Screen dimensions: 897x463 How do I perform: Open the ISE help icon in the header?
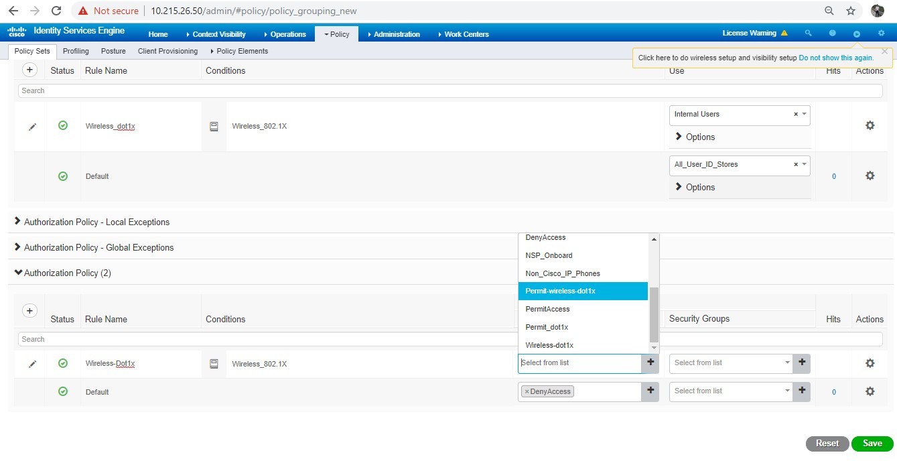833,34
